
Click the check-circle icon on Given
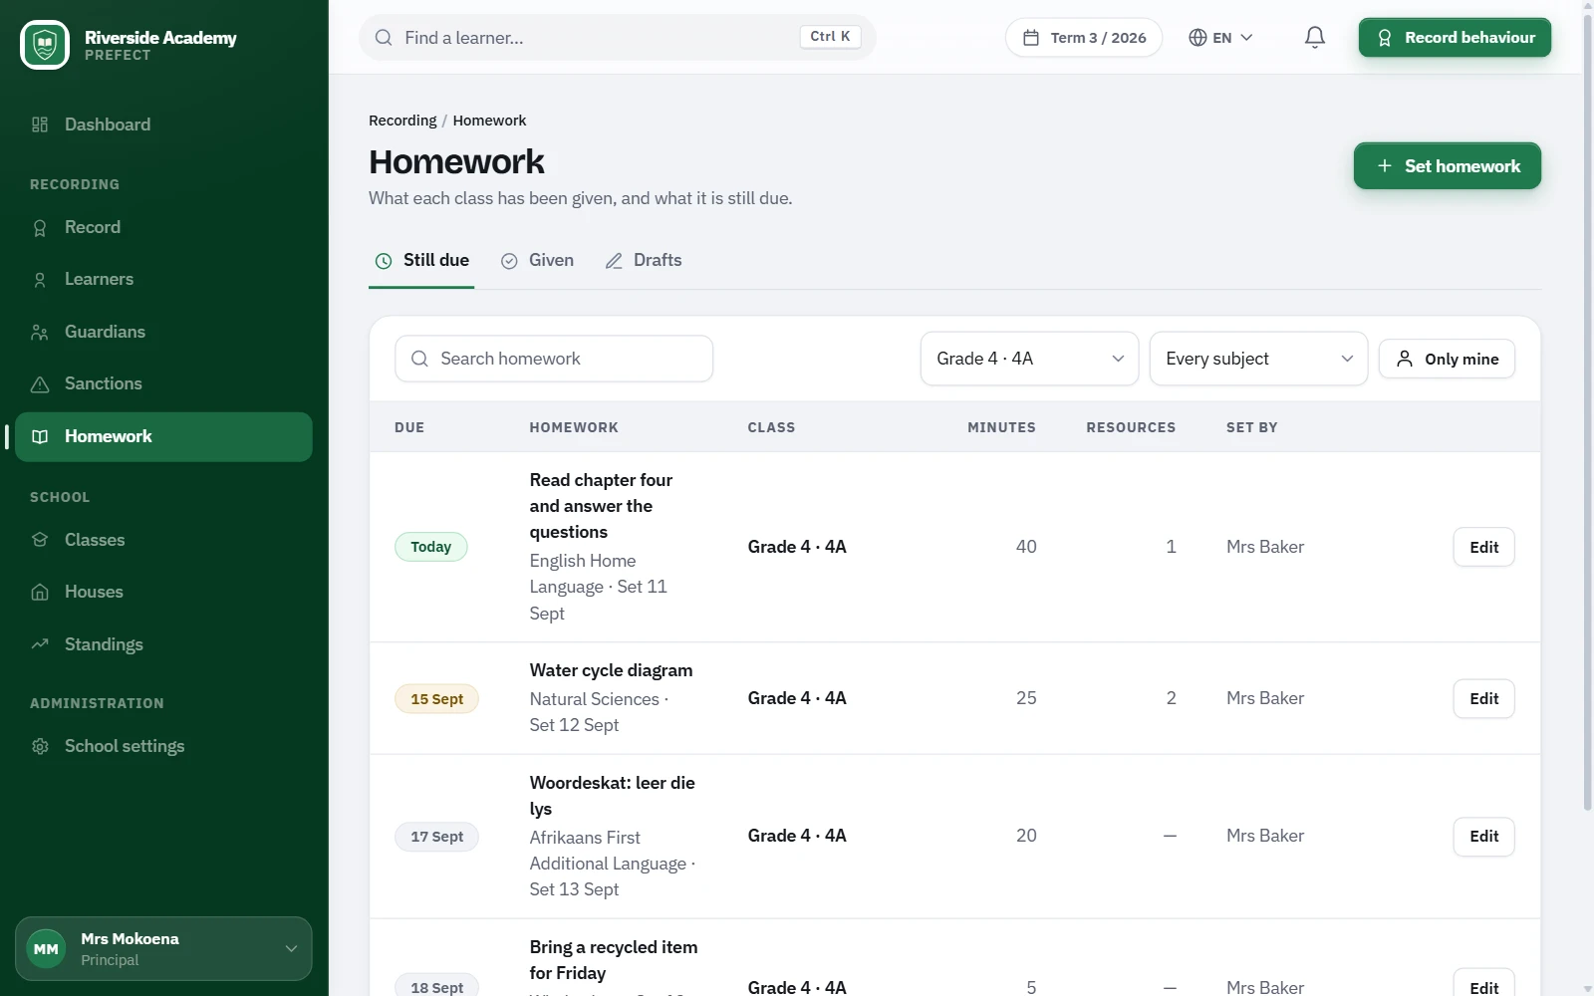[x=509, y=261]
